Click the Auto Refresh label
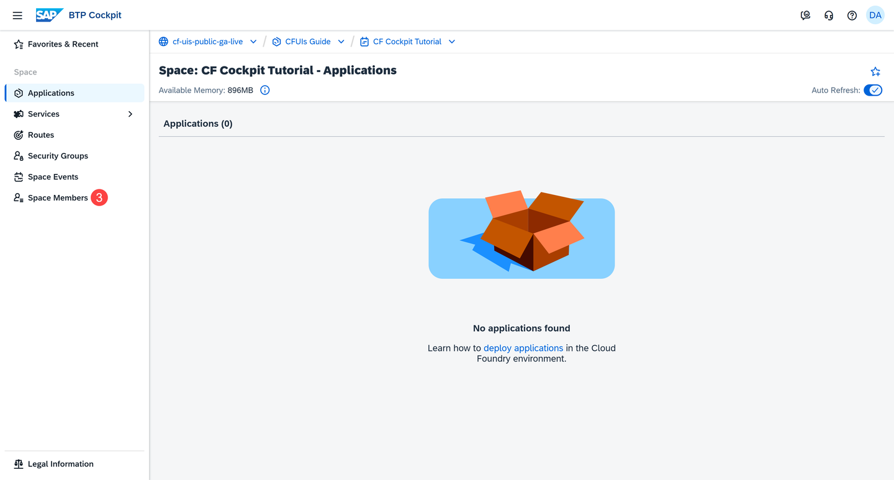The height and width of the screenshot is (480, 894). 836,90
